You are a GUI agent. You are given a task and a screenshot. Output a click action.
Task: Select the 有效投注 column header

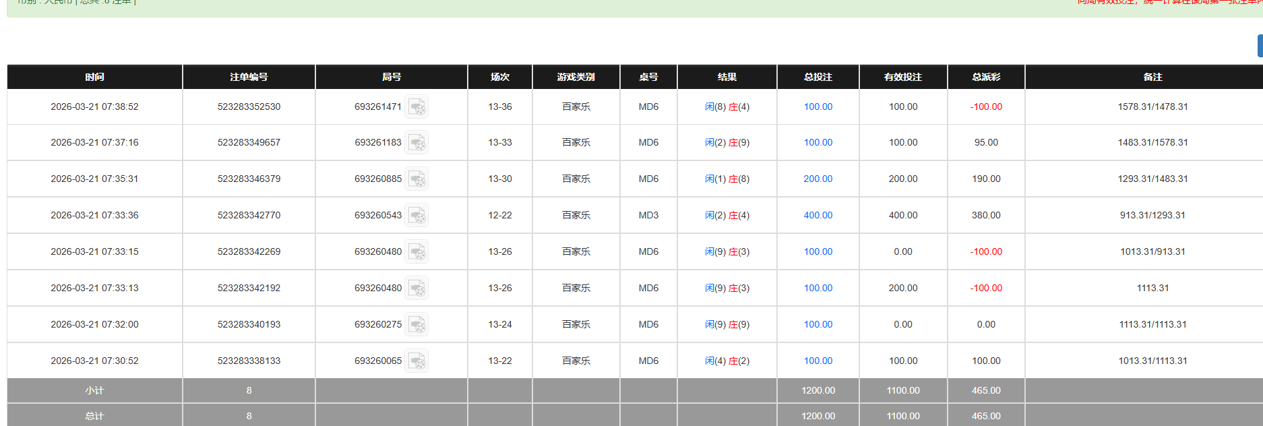[902, 77]
